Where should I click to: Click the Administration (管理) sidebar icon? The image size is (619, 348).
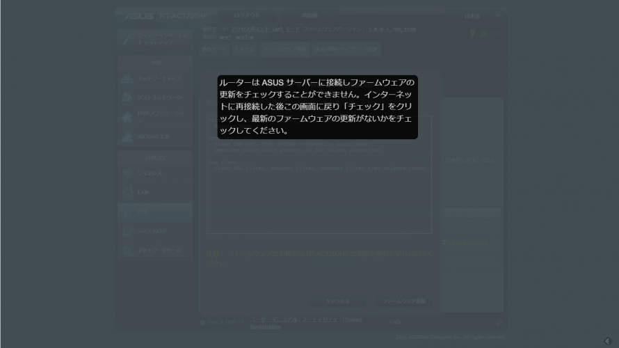tap(127, 212)
